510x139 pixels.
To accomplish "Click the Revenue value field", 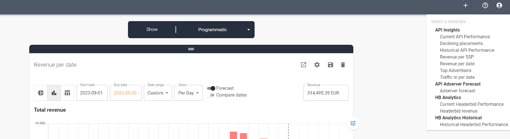I will coord(326,93).
